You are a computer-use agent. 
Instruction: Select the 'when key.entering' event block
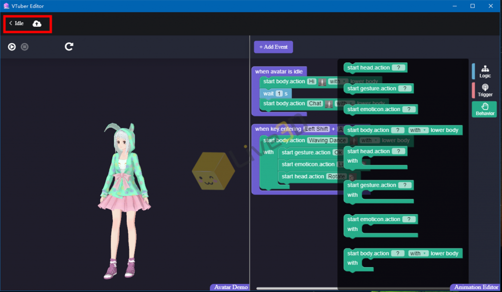pos(278,129)
